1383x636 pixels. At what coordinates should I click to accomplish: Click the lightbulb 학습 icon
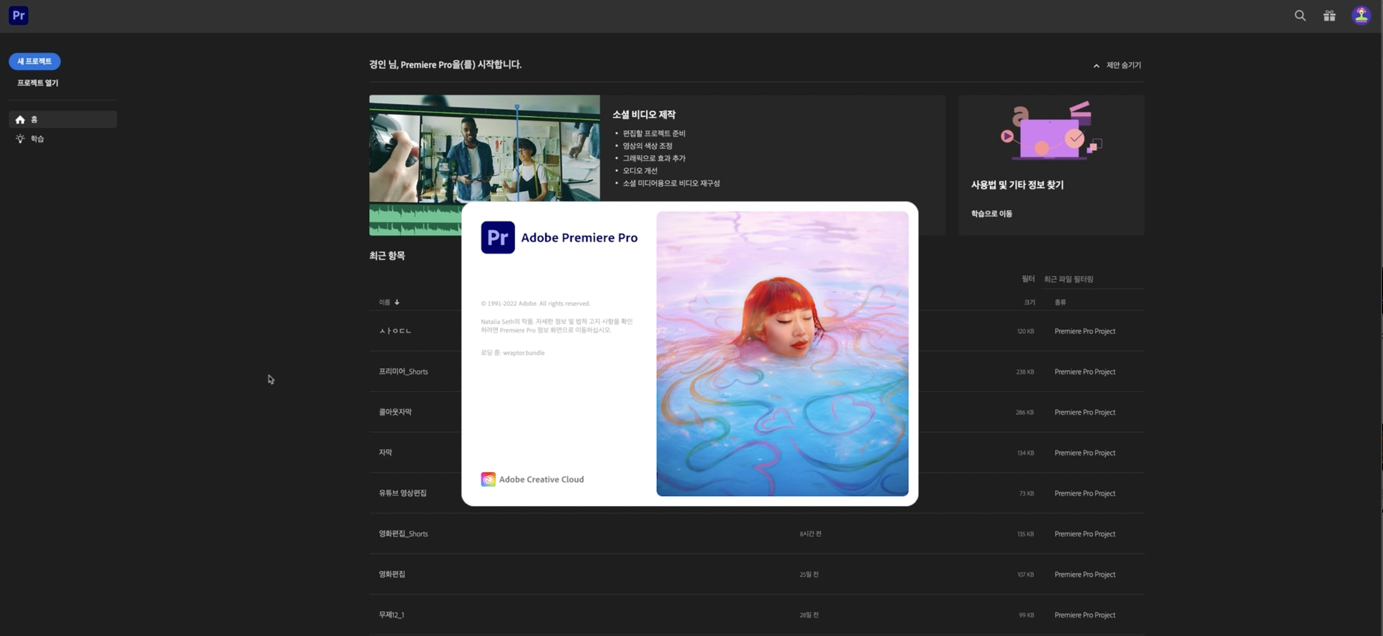click(21, 138)
